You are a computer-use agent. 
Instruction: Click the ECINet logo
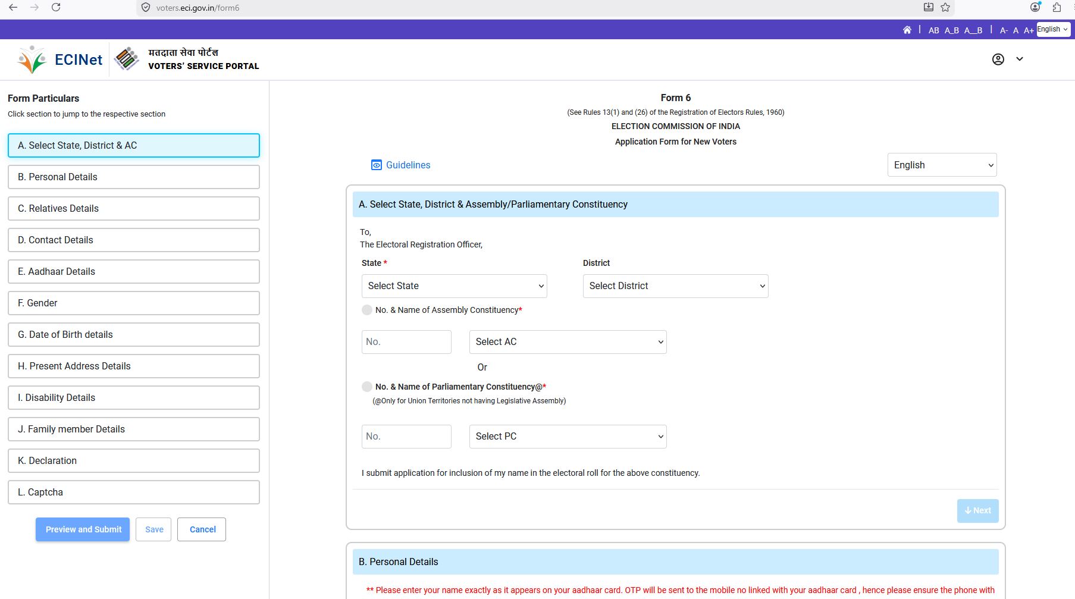[60, 59]
